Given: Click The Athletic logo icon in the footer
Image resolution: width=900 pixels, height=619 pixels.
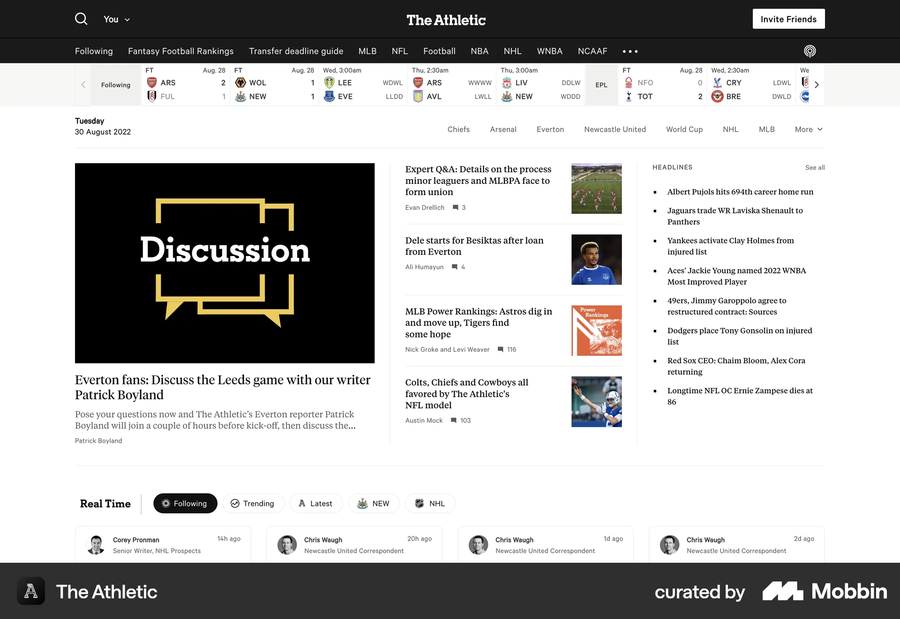Looking at the screenshot, I should coord(30,591).
